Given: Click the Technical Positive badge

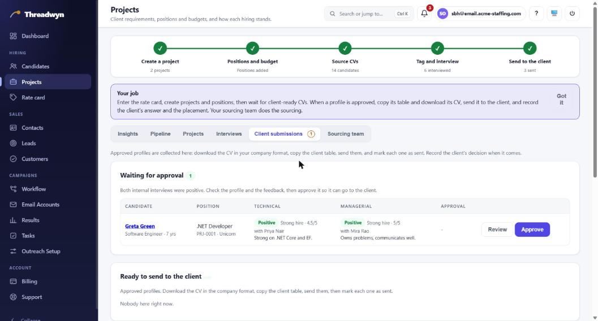Looking at the screenshot, I should [266, 223].
